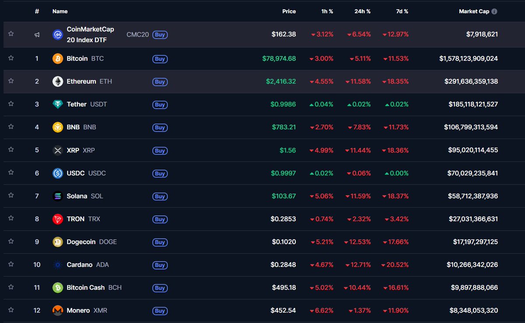Click the Buy button for Ethereum
The width and height of the screenshot is (525, 323).
(160, 82)
